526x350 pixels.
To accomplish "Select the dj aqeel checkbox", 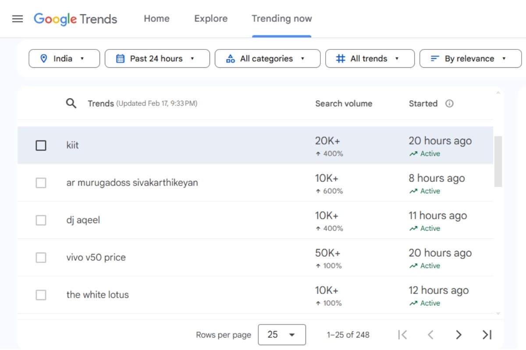I will 41,220.
